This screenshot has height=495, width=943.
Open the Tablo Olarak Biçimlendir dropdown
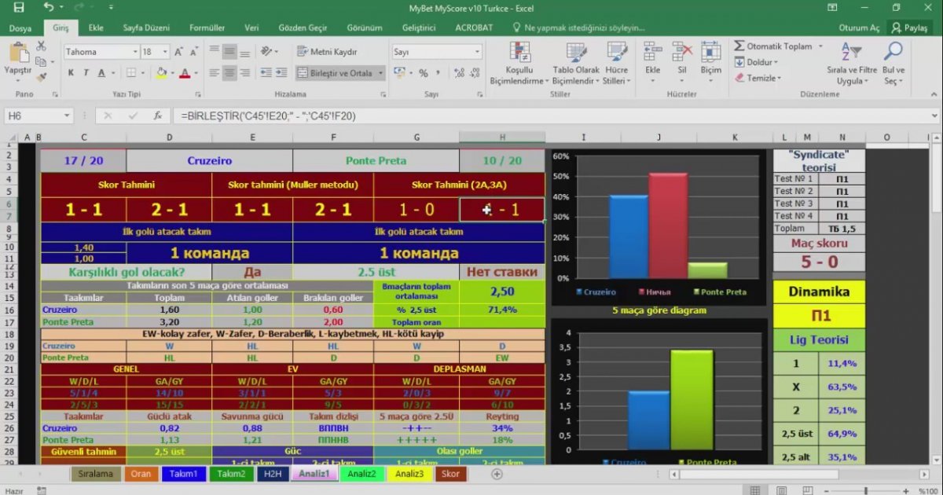(575, 63)
